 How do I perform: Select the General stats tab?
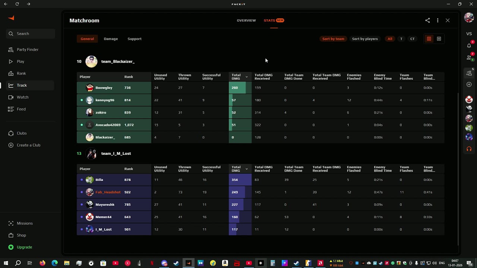click(x=87, y=39)
